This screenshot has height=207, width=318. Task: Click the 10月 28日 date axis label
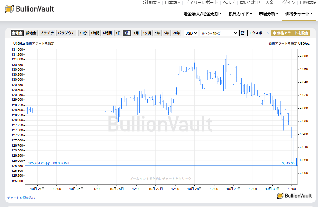click(x=195, y=189)
